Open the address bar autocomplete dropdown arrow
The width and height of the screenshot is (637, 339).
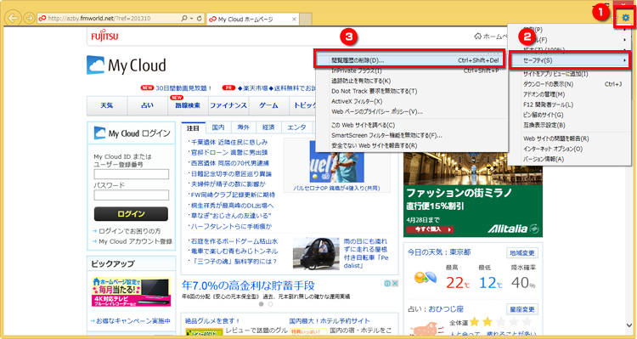click(191, 19)
